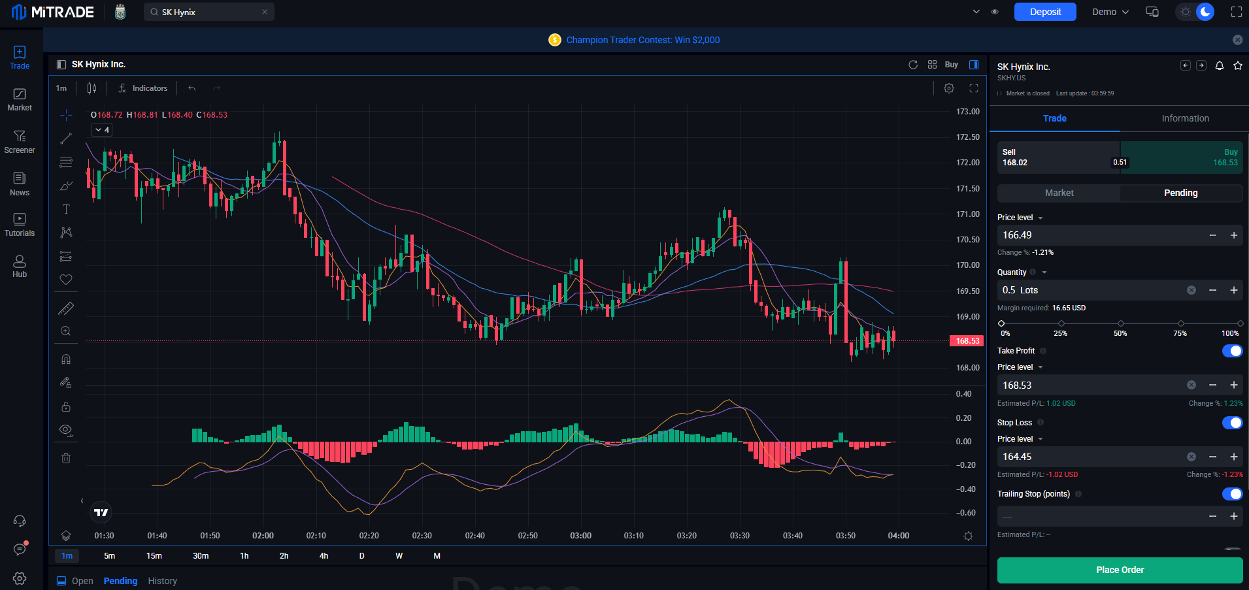This screenshot has width=1249, height=590.
Task: Select the ruler measure tool
Action: tap(66, 308)
